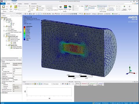Click the Convert button in graphics toolbar
This screenshot has width=139, height=104.
(x=115, y=14)
